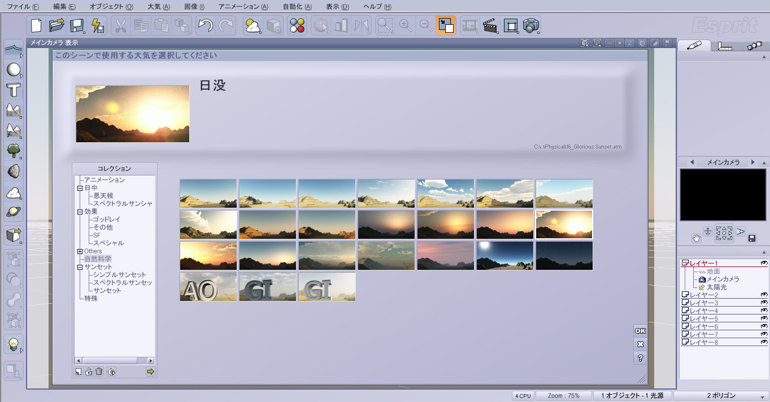This screenshot has height=402, width=770.
Task: Click the camera render icon in toolbar
Action: pos(531,25)
